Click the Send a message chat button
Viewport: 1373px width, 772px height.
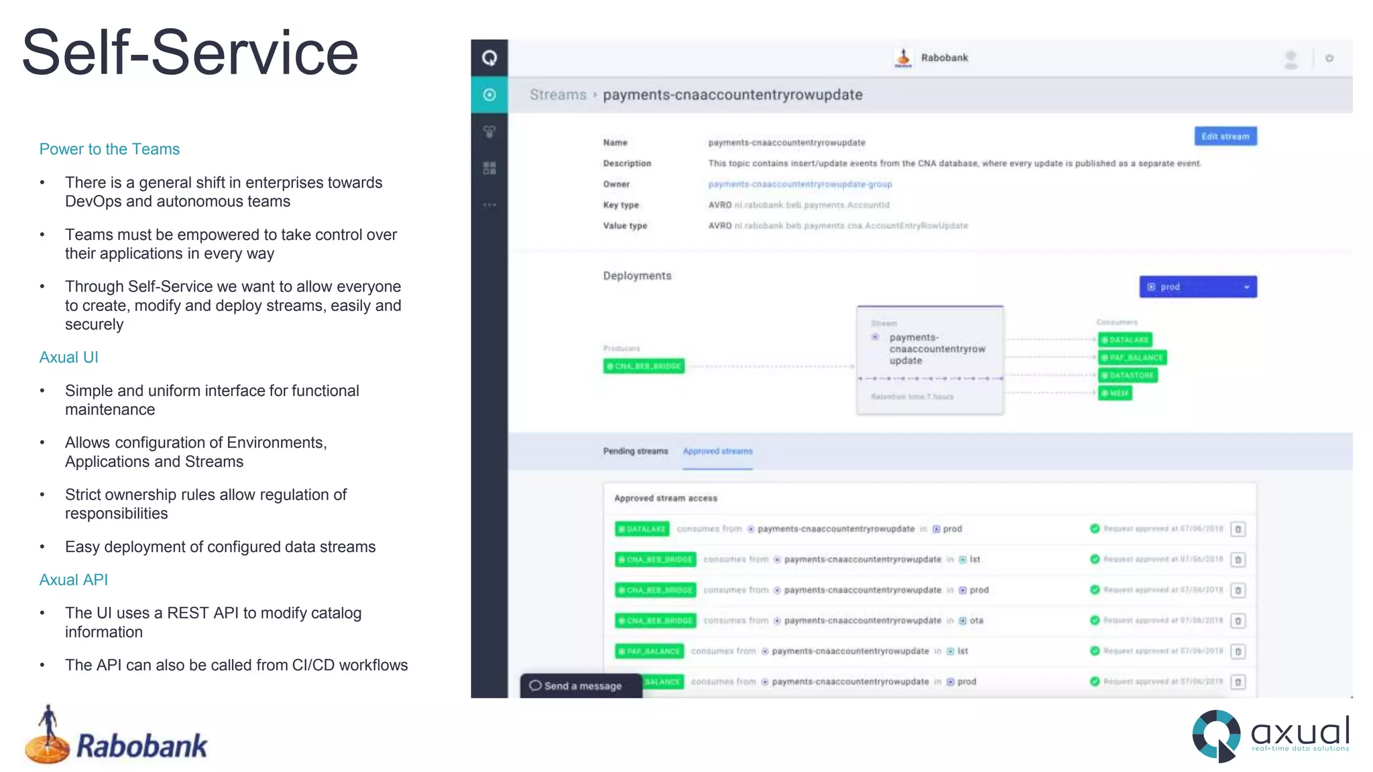[x=581, y=686]
